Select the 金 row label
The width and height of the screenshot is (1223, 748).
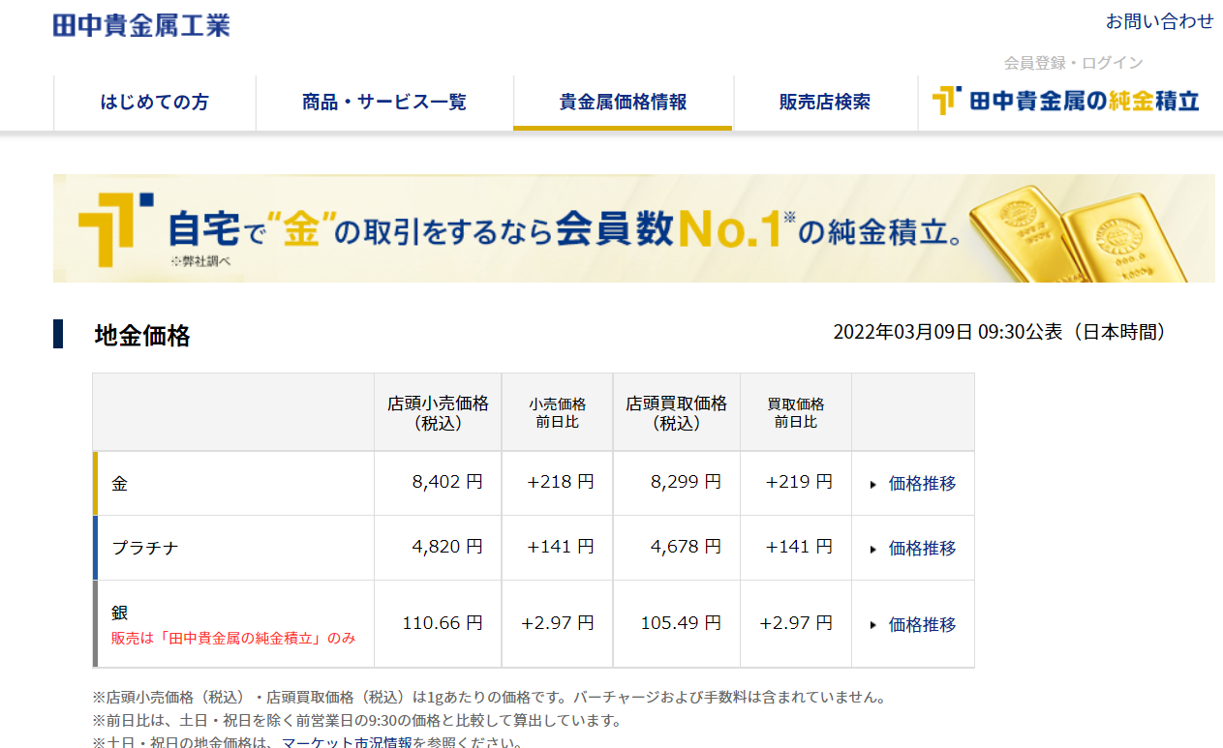click(x=120, y=484)
